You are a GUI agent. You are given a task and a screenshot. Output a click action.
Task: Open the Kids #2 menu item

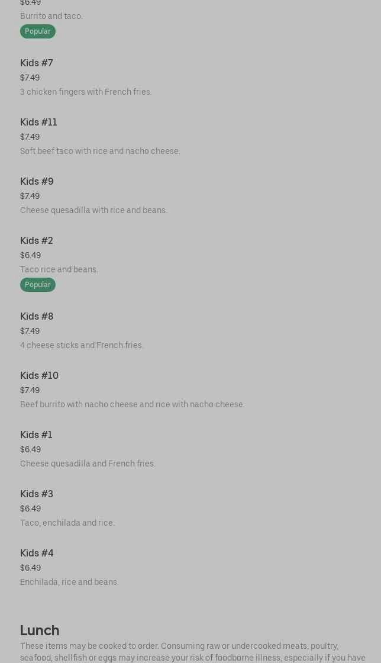(x=37, y=240)
